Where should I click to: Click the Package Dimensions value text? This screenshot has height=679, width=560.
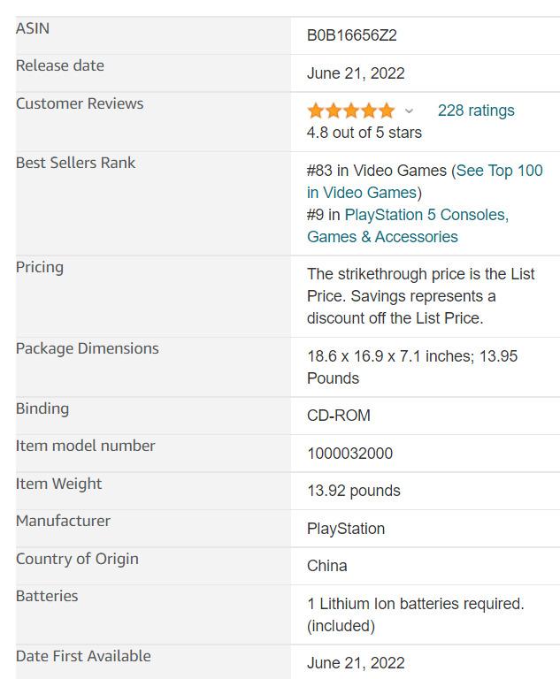tap(412, 367)
